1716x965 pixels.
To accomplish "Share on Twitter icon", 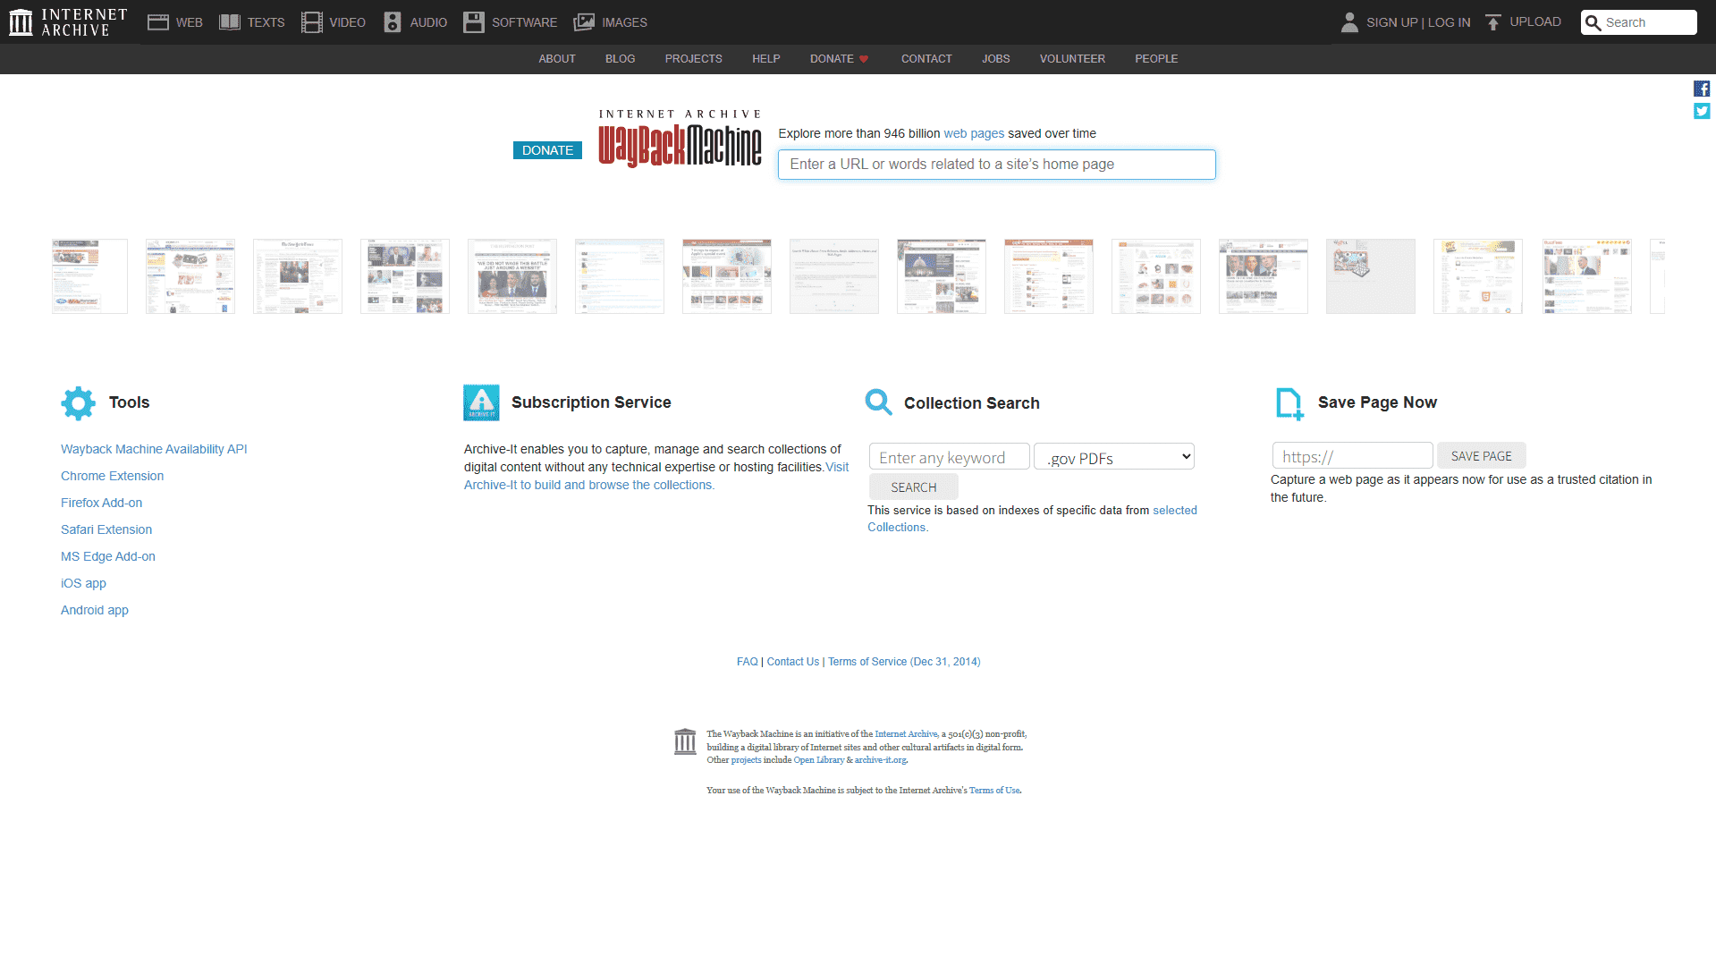I will pyautogui.click(x=1702, y=111).
